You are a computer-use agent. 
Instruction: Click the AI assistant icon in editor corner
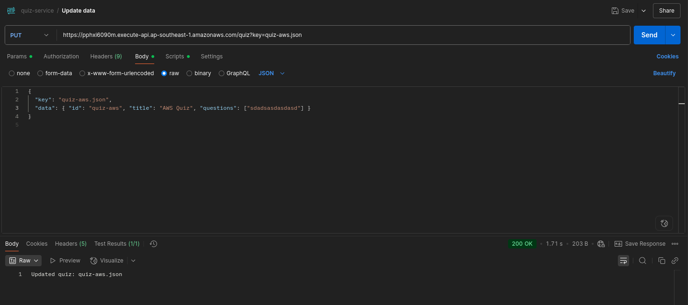pyautogui.click(x=664, y=223)
